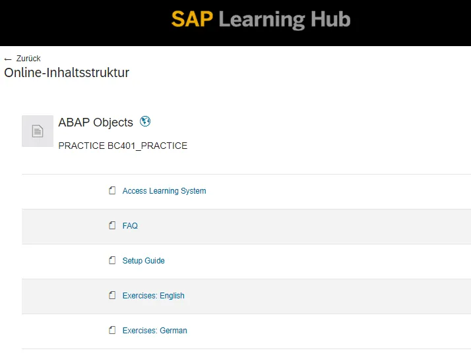471x361 pixels.
Task: Click the back arrow icon
Action: (8, 59)
